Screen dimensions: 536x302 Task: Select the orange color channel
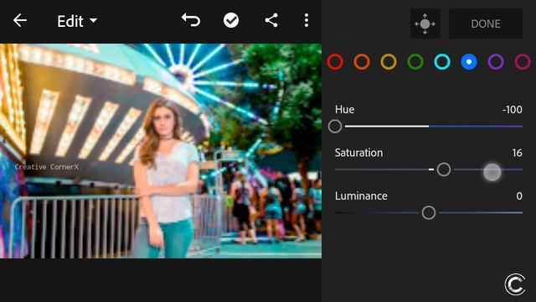click(362, 62)
